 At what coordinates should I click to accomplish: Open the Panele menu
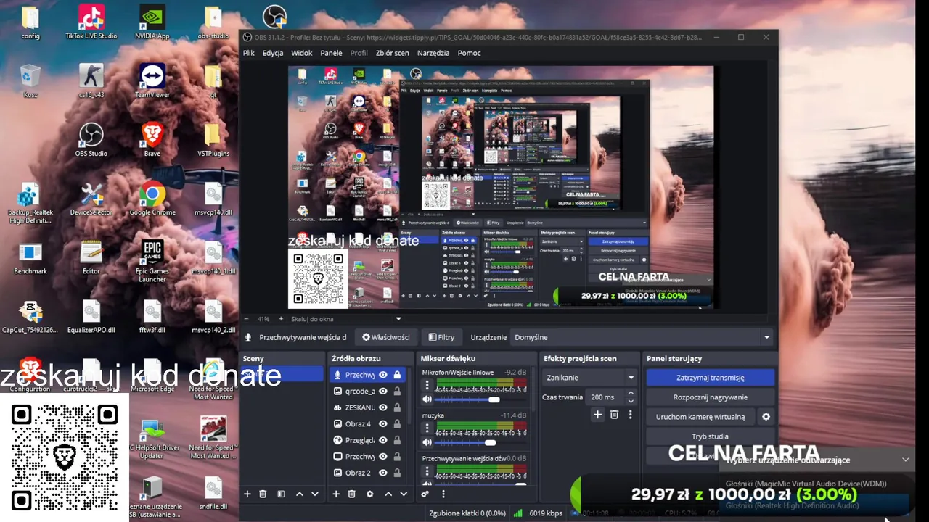(x=331, y=53)
